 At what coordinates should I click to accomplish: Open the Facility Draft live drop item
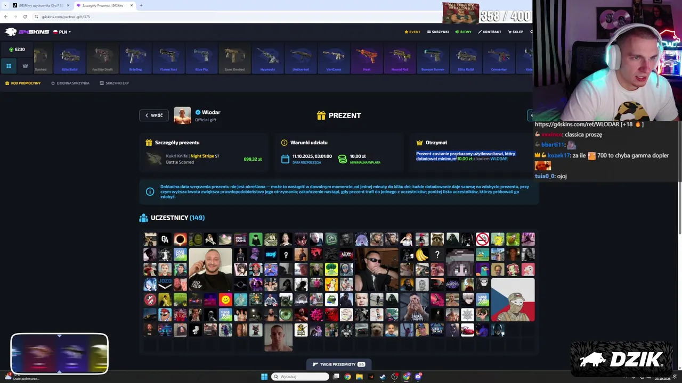[102, 59]
